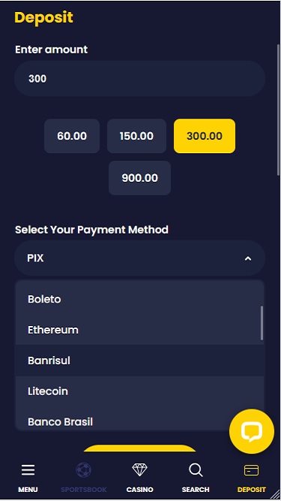Tap the Sportsbook soccer ball icon

coord(83,470)
